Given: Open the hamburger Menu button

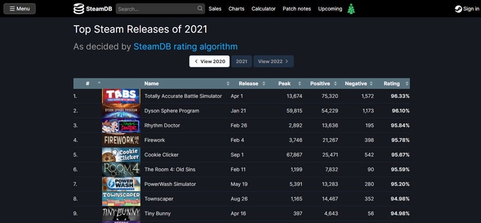Looking at the screenshot, I should tap(19, 9).
